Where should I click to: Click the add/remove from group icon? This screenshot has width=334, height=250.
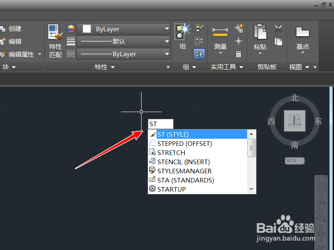[199, 41]
